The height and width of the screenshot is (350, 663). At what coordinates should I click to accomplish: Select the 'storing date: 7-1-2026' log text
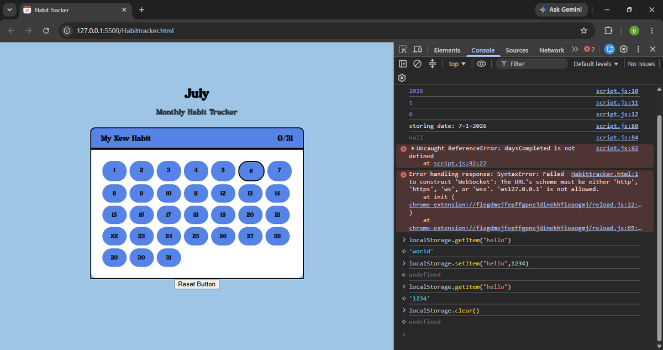[448, 126]
